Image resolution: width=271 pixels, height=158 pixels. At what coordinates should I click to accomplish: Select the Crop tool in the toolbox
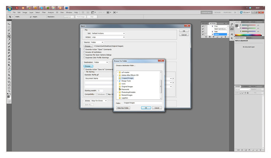[x=9, y=37]
